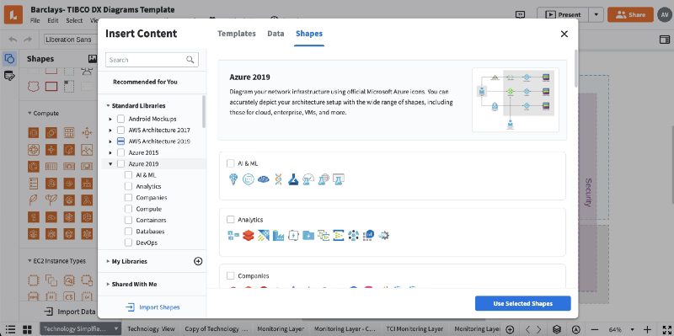The image size is (674, 336).
Task: Check the Azure 2019 library checkbox
Action: click(x=120, y=163)
